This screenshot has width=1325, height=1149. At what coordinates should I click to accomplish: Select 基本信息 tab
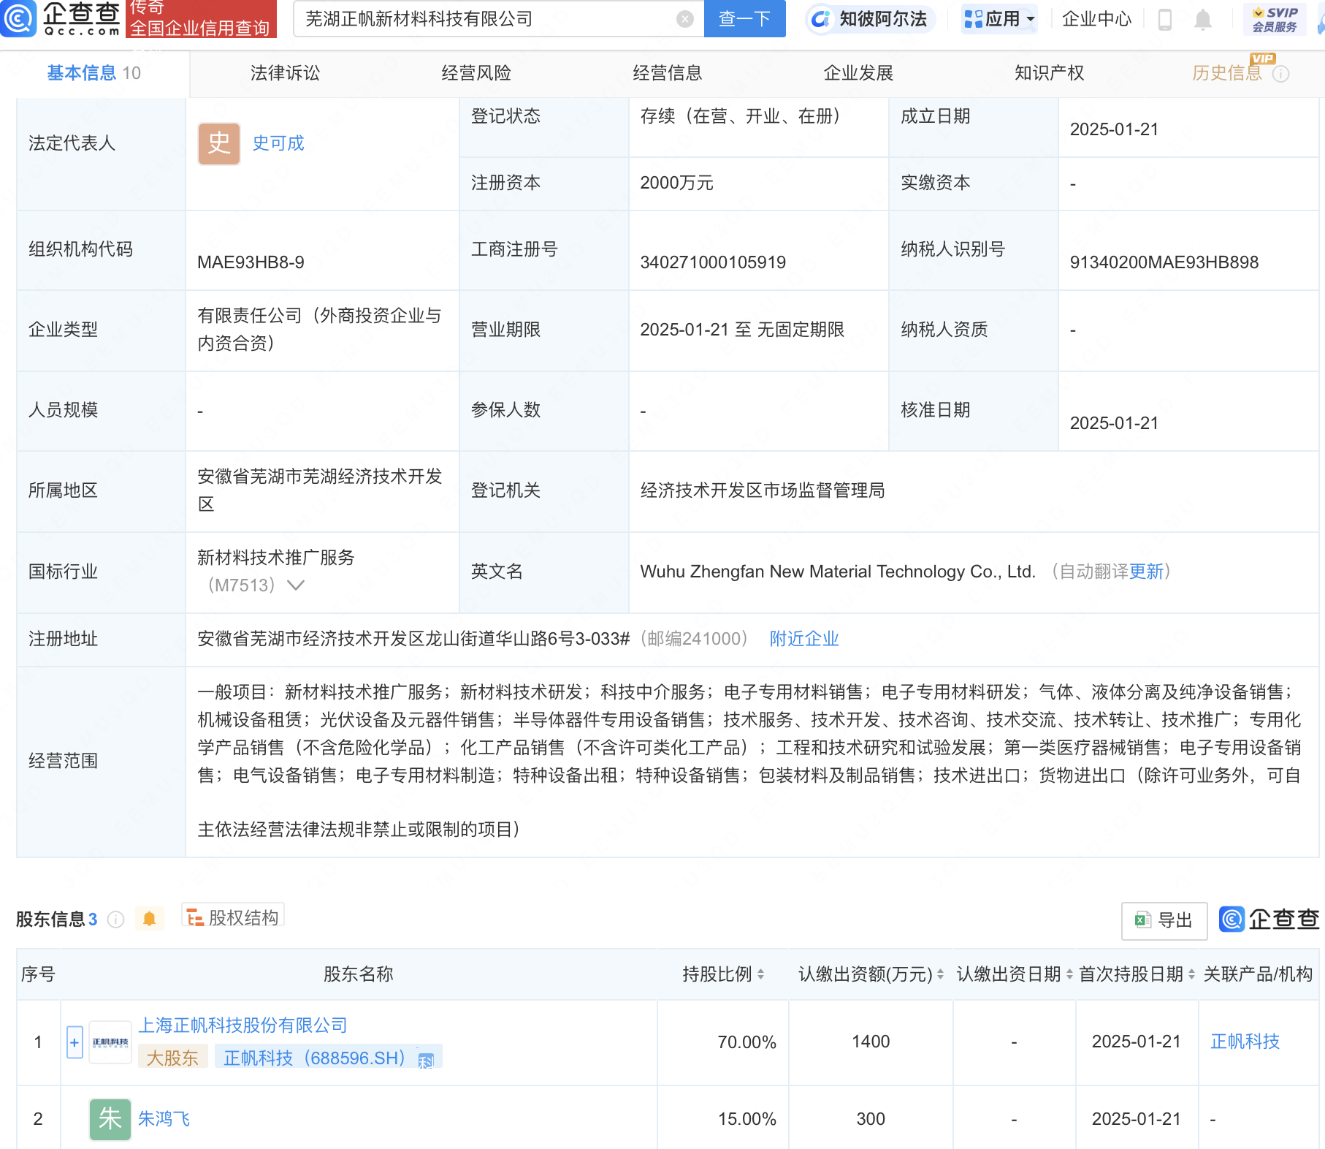click(94, 73)
